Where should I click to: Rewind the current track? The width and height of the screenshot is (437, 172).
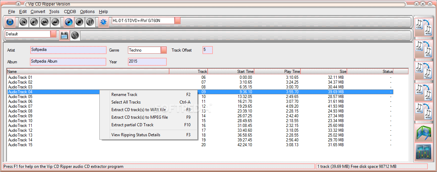(x=45, y=22)
